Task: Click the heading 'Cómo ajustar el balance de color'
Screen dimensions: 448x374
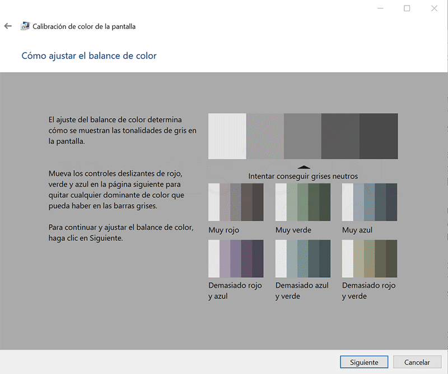Action: pyautogui.click(x=89, y=56)
